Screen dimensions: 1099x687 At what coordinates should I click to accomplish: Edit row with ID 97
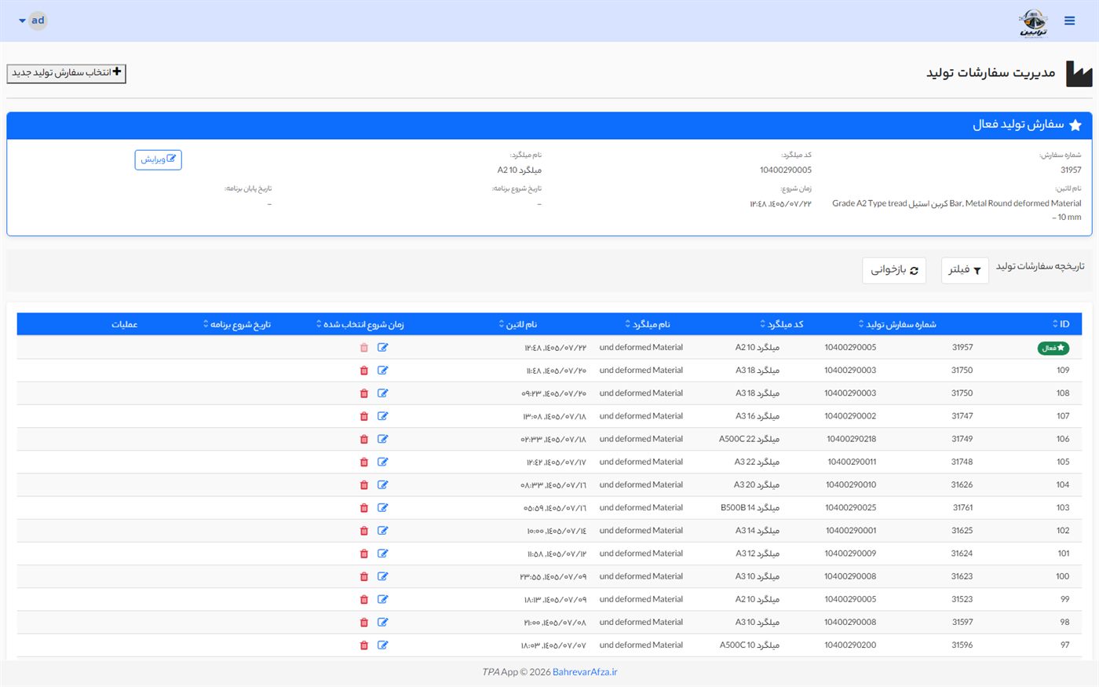click(x=383, y=645)
